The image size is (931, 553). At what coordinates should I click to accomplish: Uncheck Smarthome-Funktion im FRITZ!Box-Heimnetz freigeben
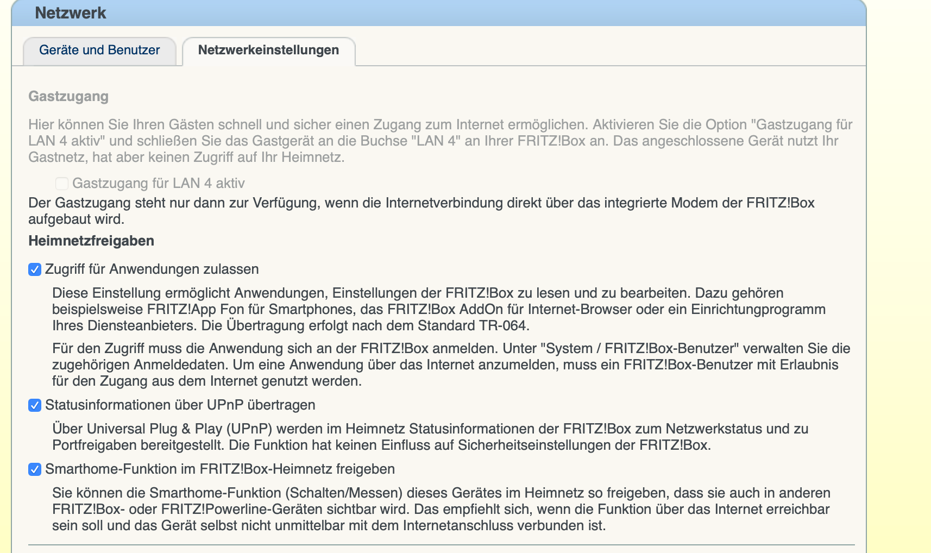35,469
